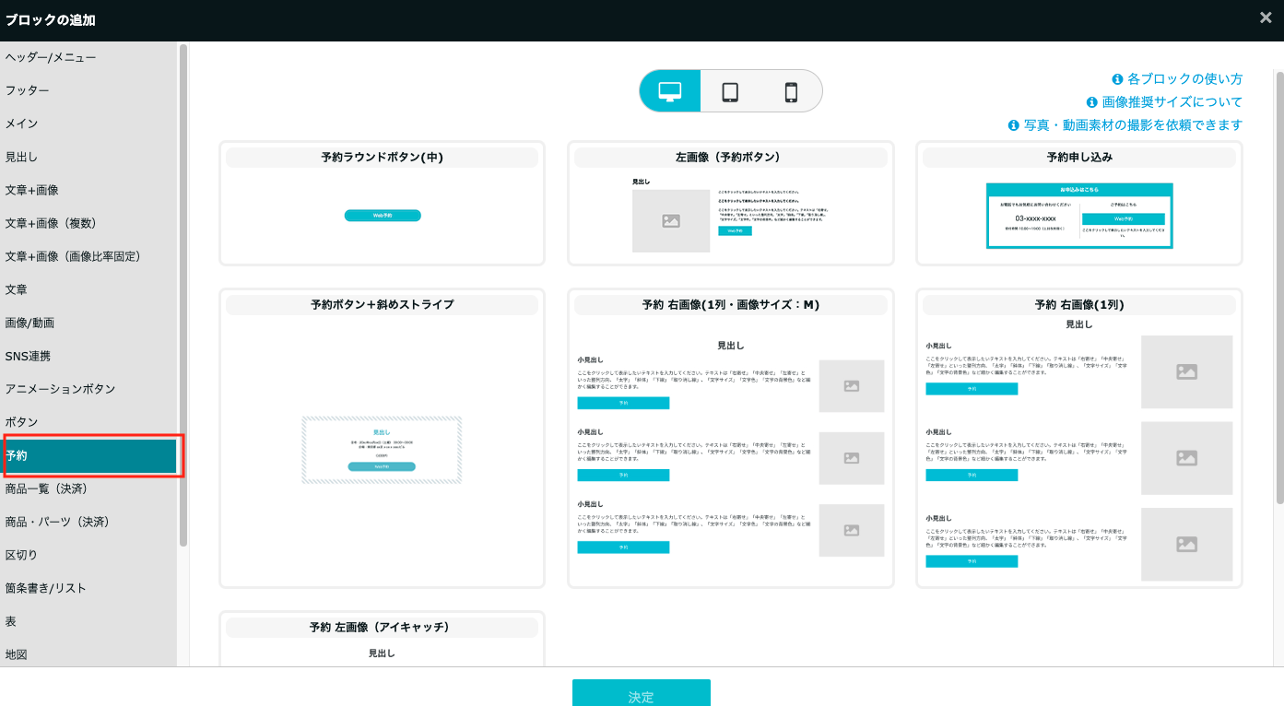Select 表 category in sidebar
The width and height of the screenshot is (1284, 706).
point(88,621)
